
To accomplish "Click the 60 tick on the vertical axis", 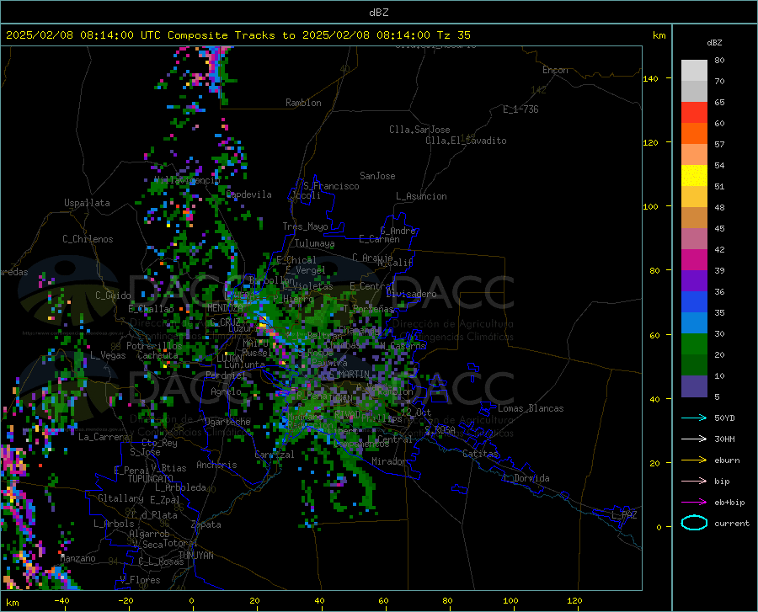I will point(654,335).
